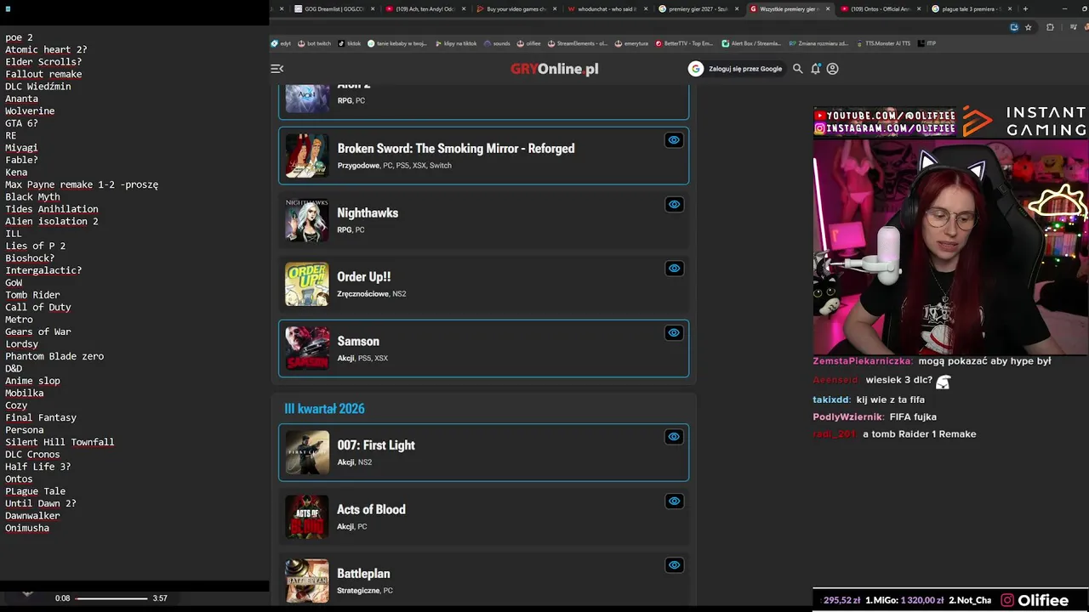Open the Nighthawks cover thumbnail
This screenshot has width=1089, height=612.
pyautogui.click(x=307, y=220)
